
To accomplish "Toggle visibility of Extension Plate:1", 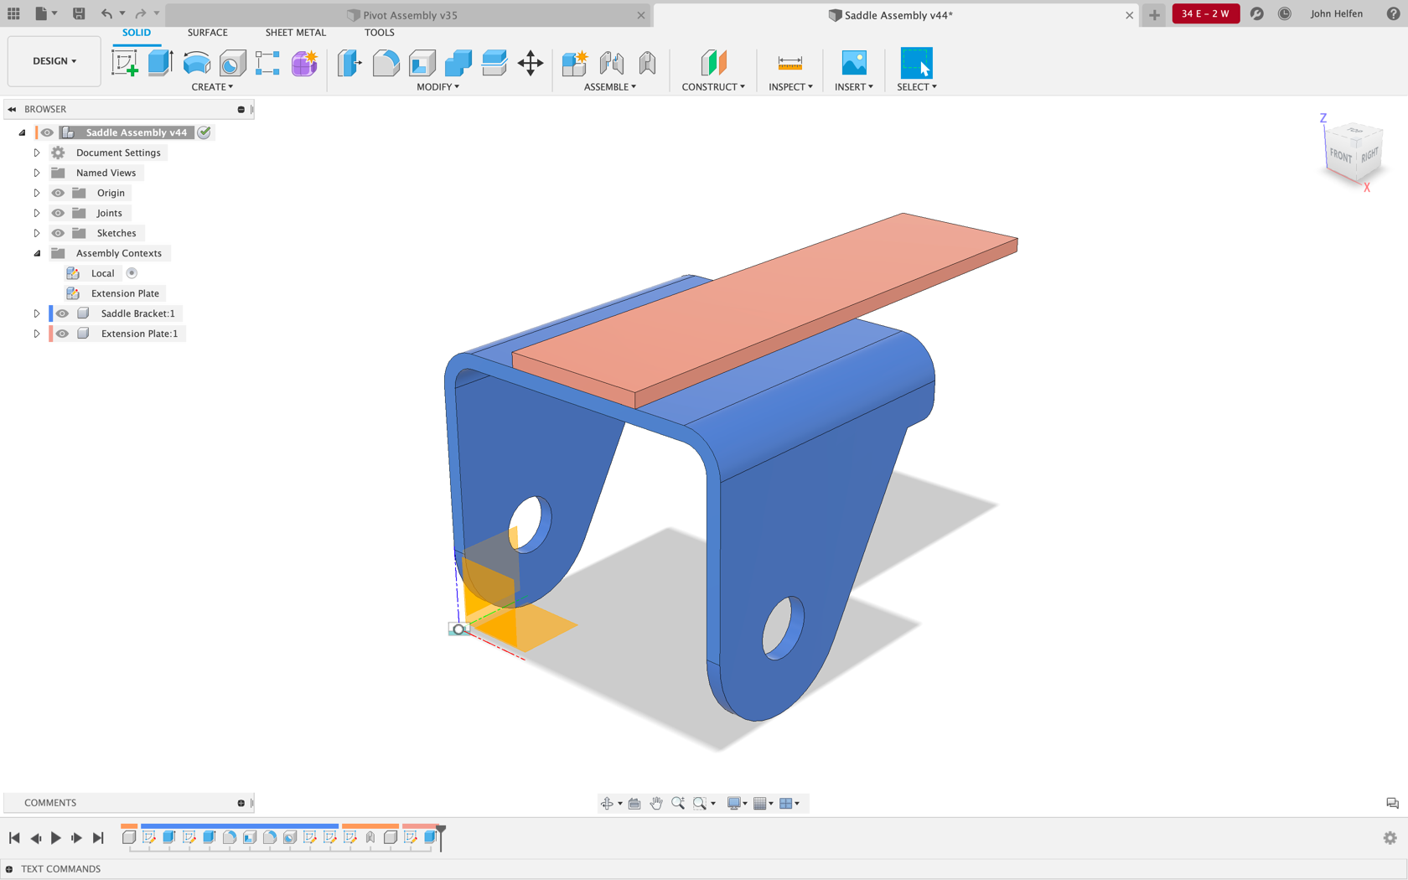I will point(62,333).
